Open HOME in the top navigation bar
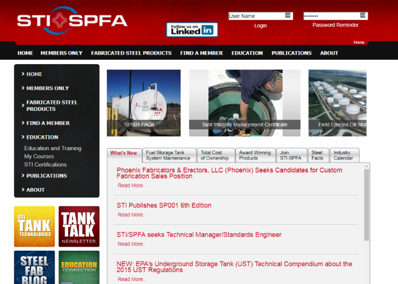Screen dimensions: 398x284 pos(25,53)
